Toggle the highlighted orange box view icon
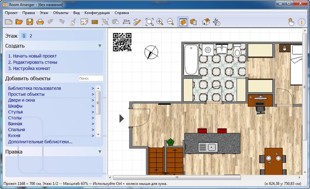The image size is (310, 189). click(183, 22)
